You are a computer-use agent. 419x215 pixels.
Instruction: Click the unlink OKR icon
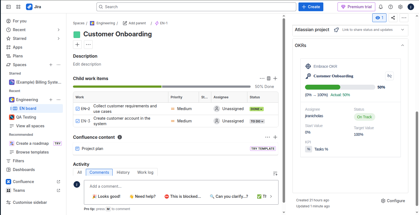[389, 76]
